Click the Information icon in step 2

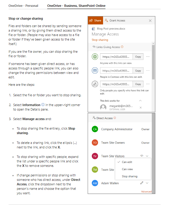[x=43, y=105]
